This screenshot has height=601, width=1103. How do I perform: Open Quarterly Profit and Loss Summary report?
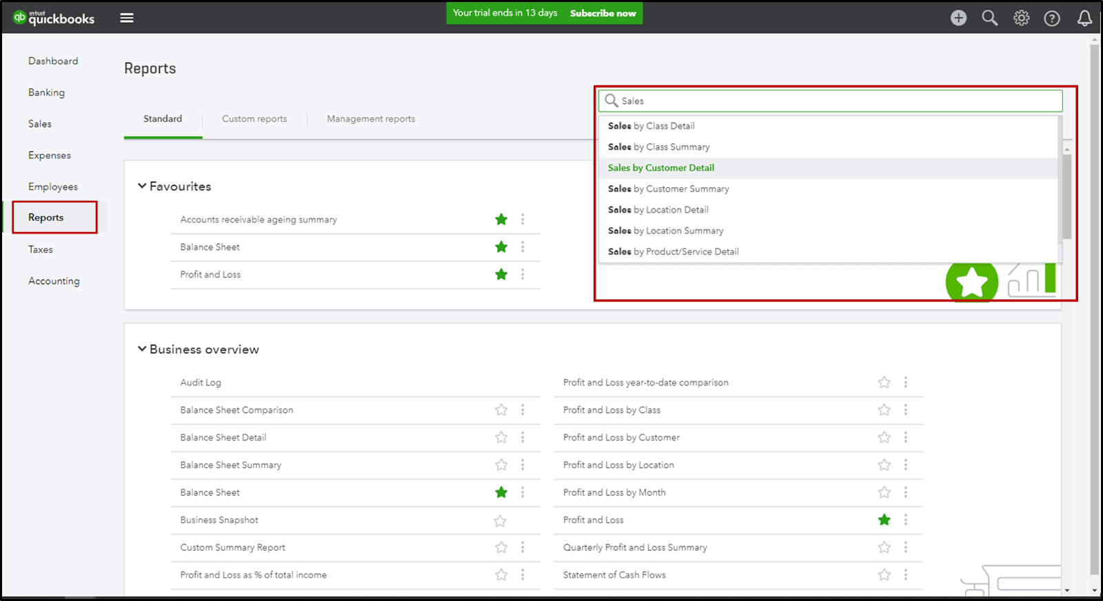click(x=635, y=548)
